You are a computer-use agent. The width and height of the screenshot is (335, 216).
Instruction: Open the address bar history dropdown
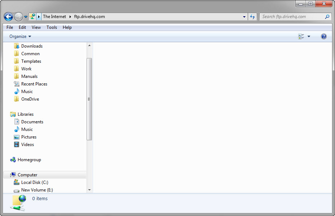[244, 17]
